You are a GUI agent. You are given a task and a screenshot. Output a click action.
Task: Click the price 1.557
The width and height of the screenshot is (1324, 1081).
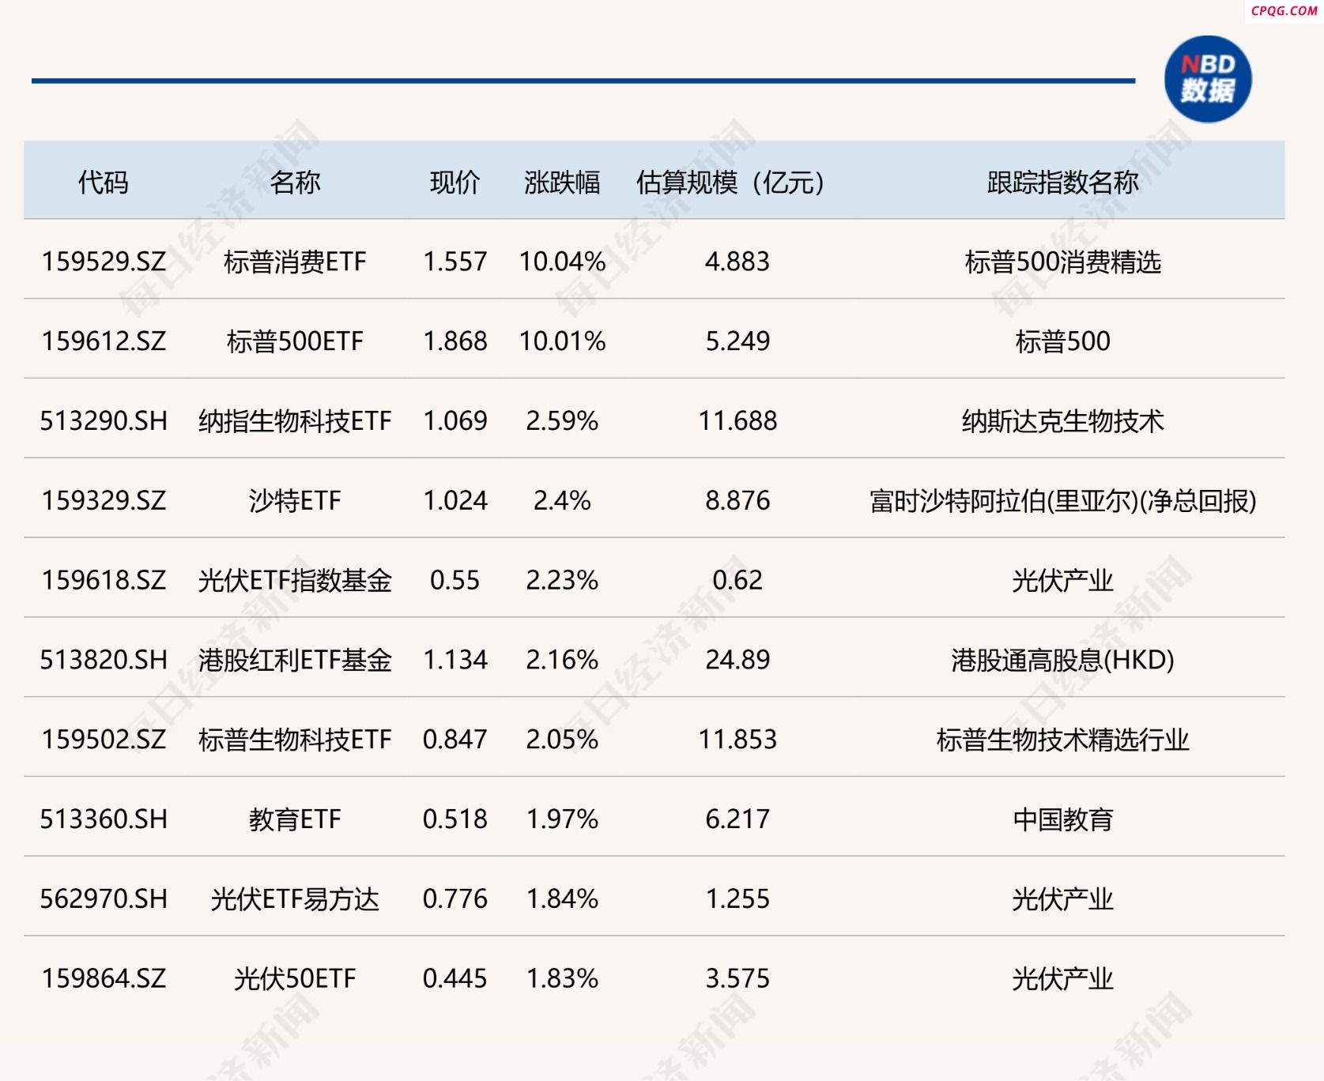[x=455, y=262]
